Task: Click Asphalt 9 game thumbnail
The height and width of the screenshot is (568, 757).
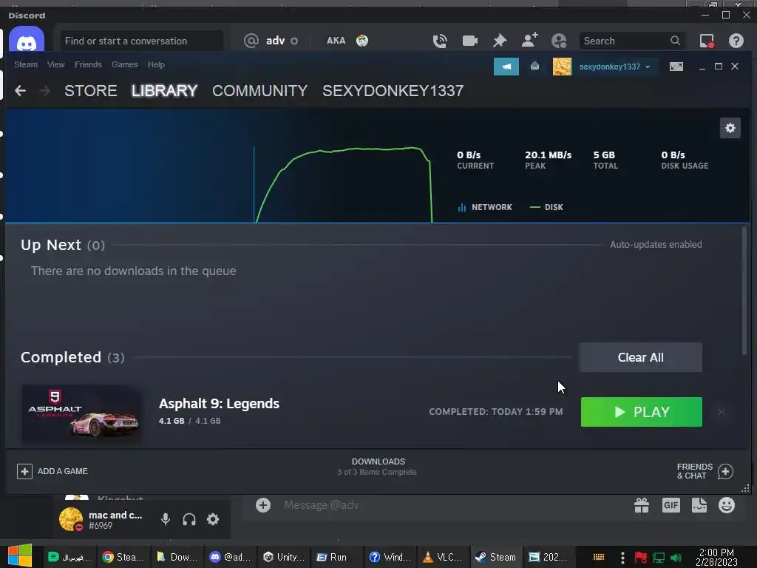Action: coord(82,413)
